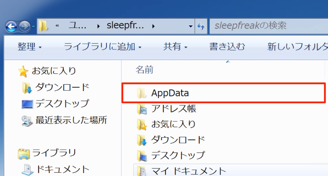
Task: Click the folder icon in address bar
Action: (x=44, y=26)
